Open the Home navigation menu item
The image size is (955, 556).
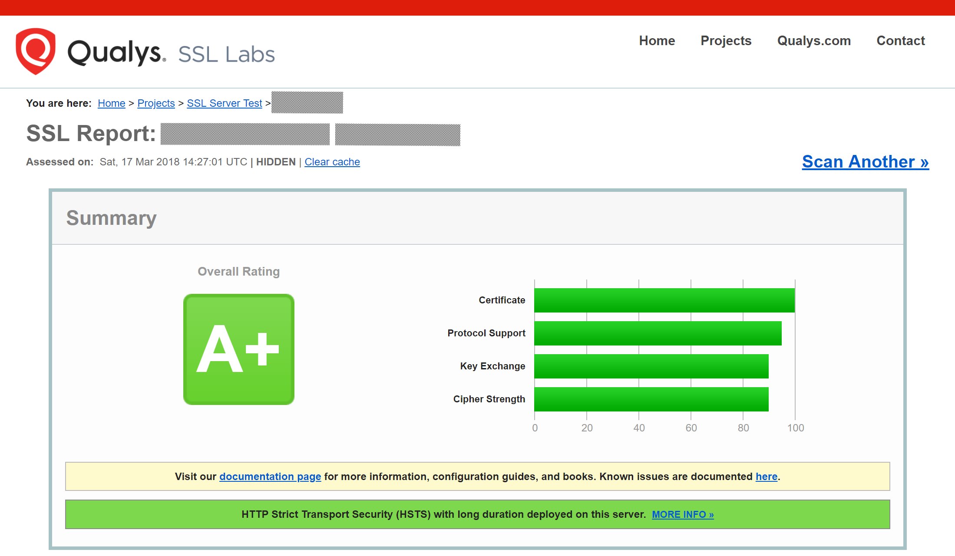click(657, 41)
